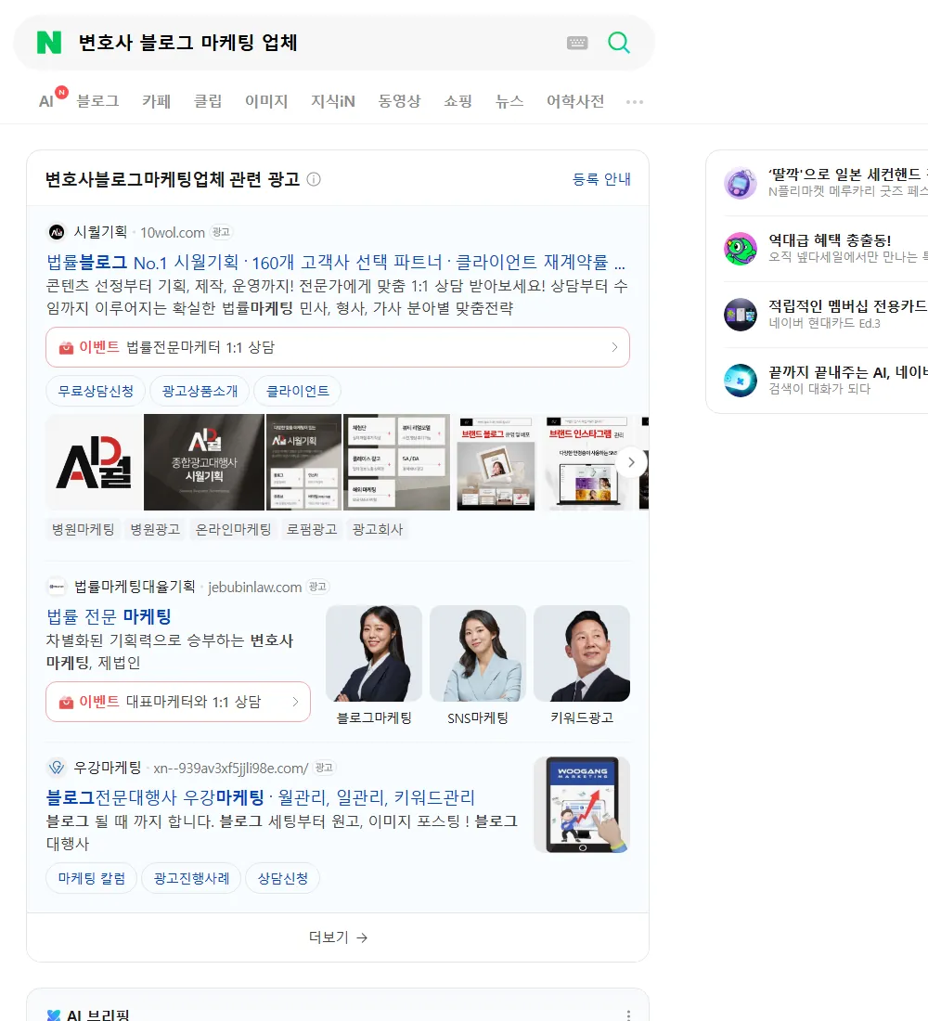Click the 상담신청 button
The width and height of the screenshot is (928, 1021).
283,878
